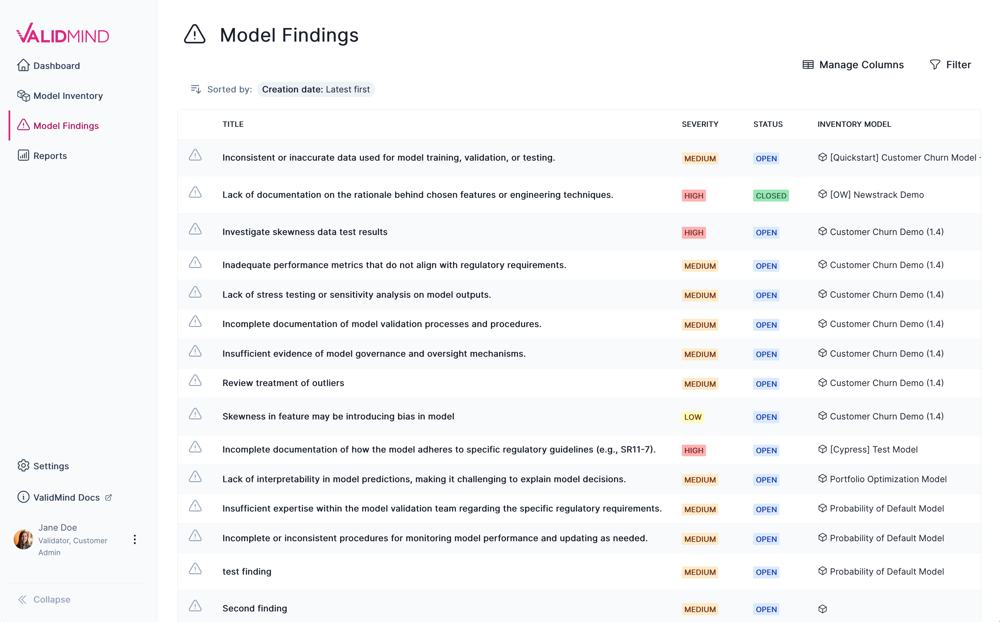The height and width of the screenshot is (622, 1000).
Task: Click the Model Inventory cubes icon
Action: point(23,95)
